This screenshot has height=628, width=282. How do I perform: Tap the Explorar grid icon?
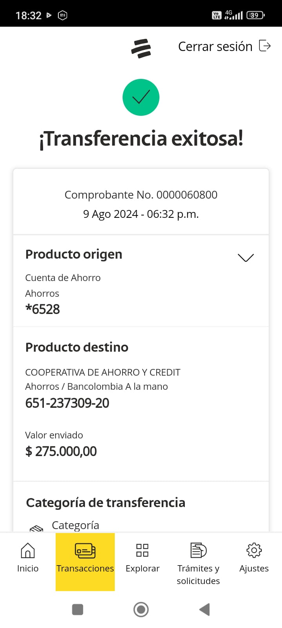[x=142, y=550]
